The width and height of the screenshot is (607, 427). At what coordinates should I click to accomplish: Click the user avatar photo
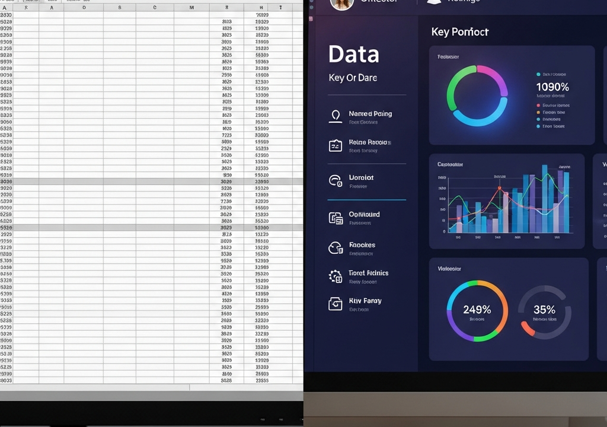tap(342, 4)
